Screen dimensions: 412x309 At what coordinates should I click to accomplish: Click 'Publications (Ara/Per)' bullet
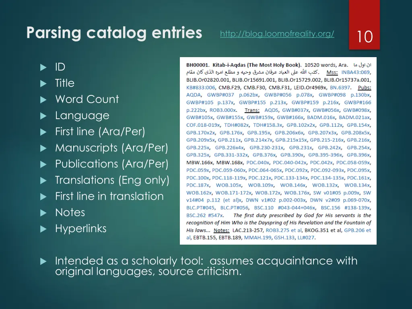112,164
